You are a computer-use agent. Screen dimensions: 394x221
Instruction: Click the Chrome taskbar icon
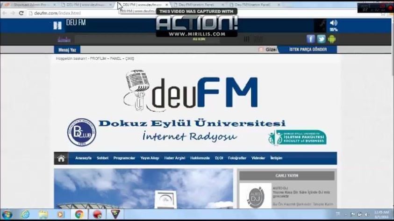pos(79,214)
